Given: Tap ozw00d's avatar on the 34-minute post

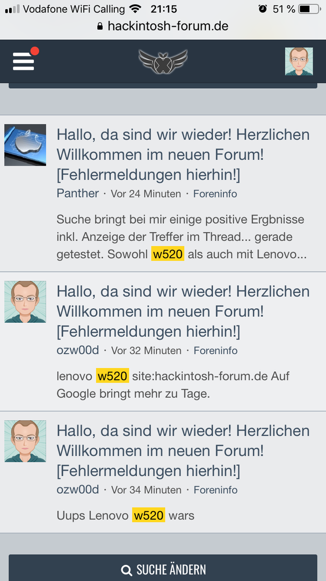Looking at the screenshot, I should (x=25, y=441).
